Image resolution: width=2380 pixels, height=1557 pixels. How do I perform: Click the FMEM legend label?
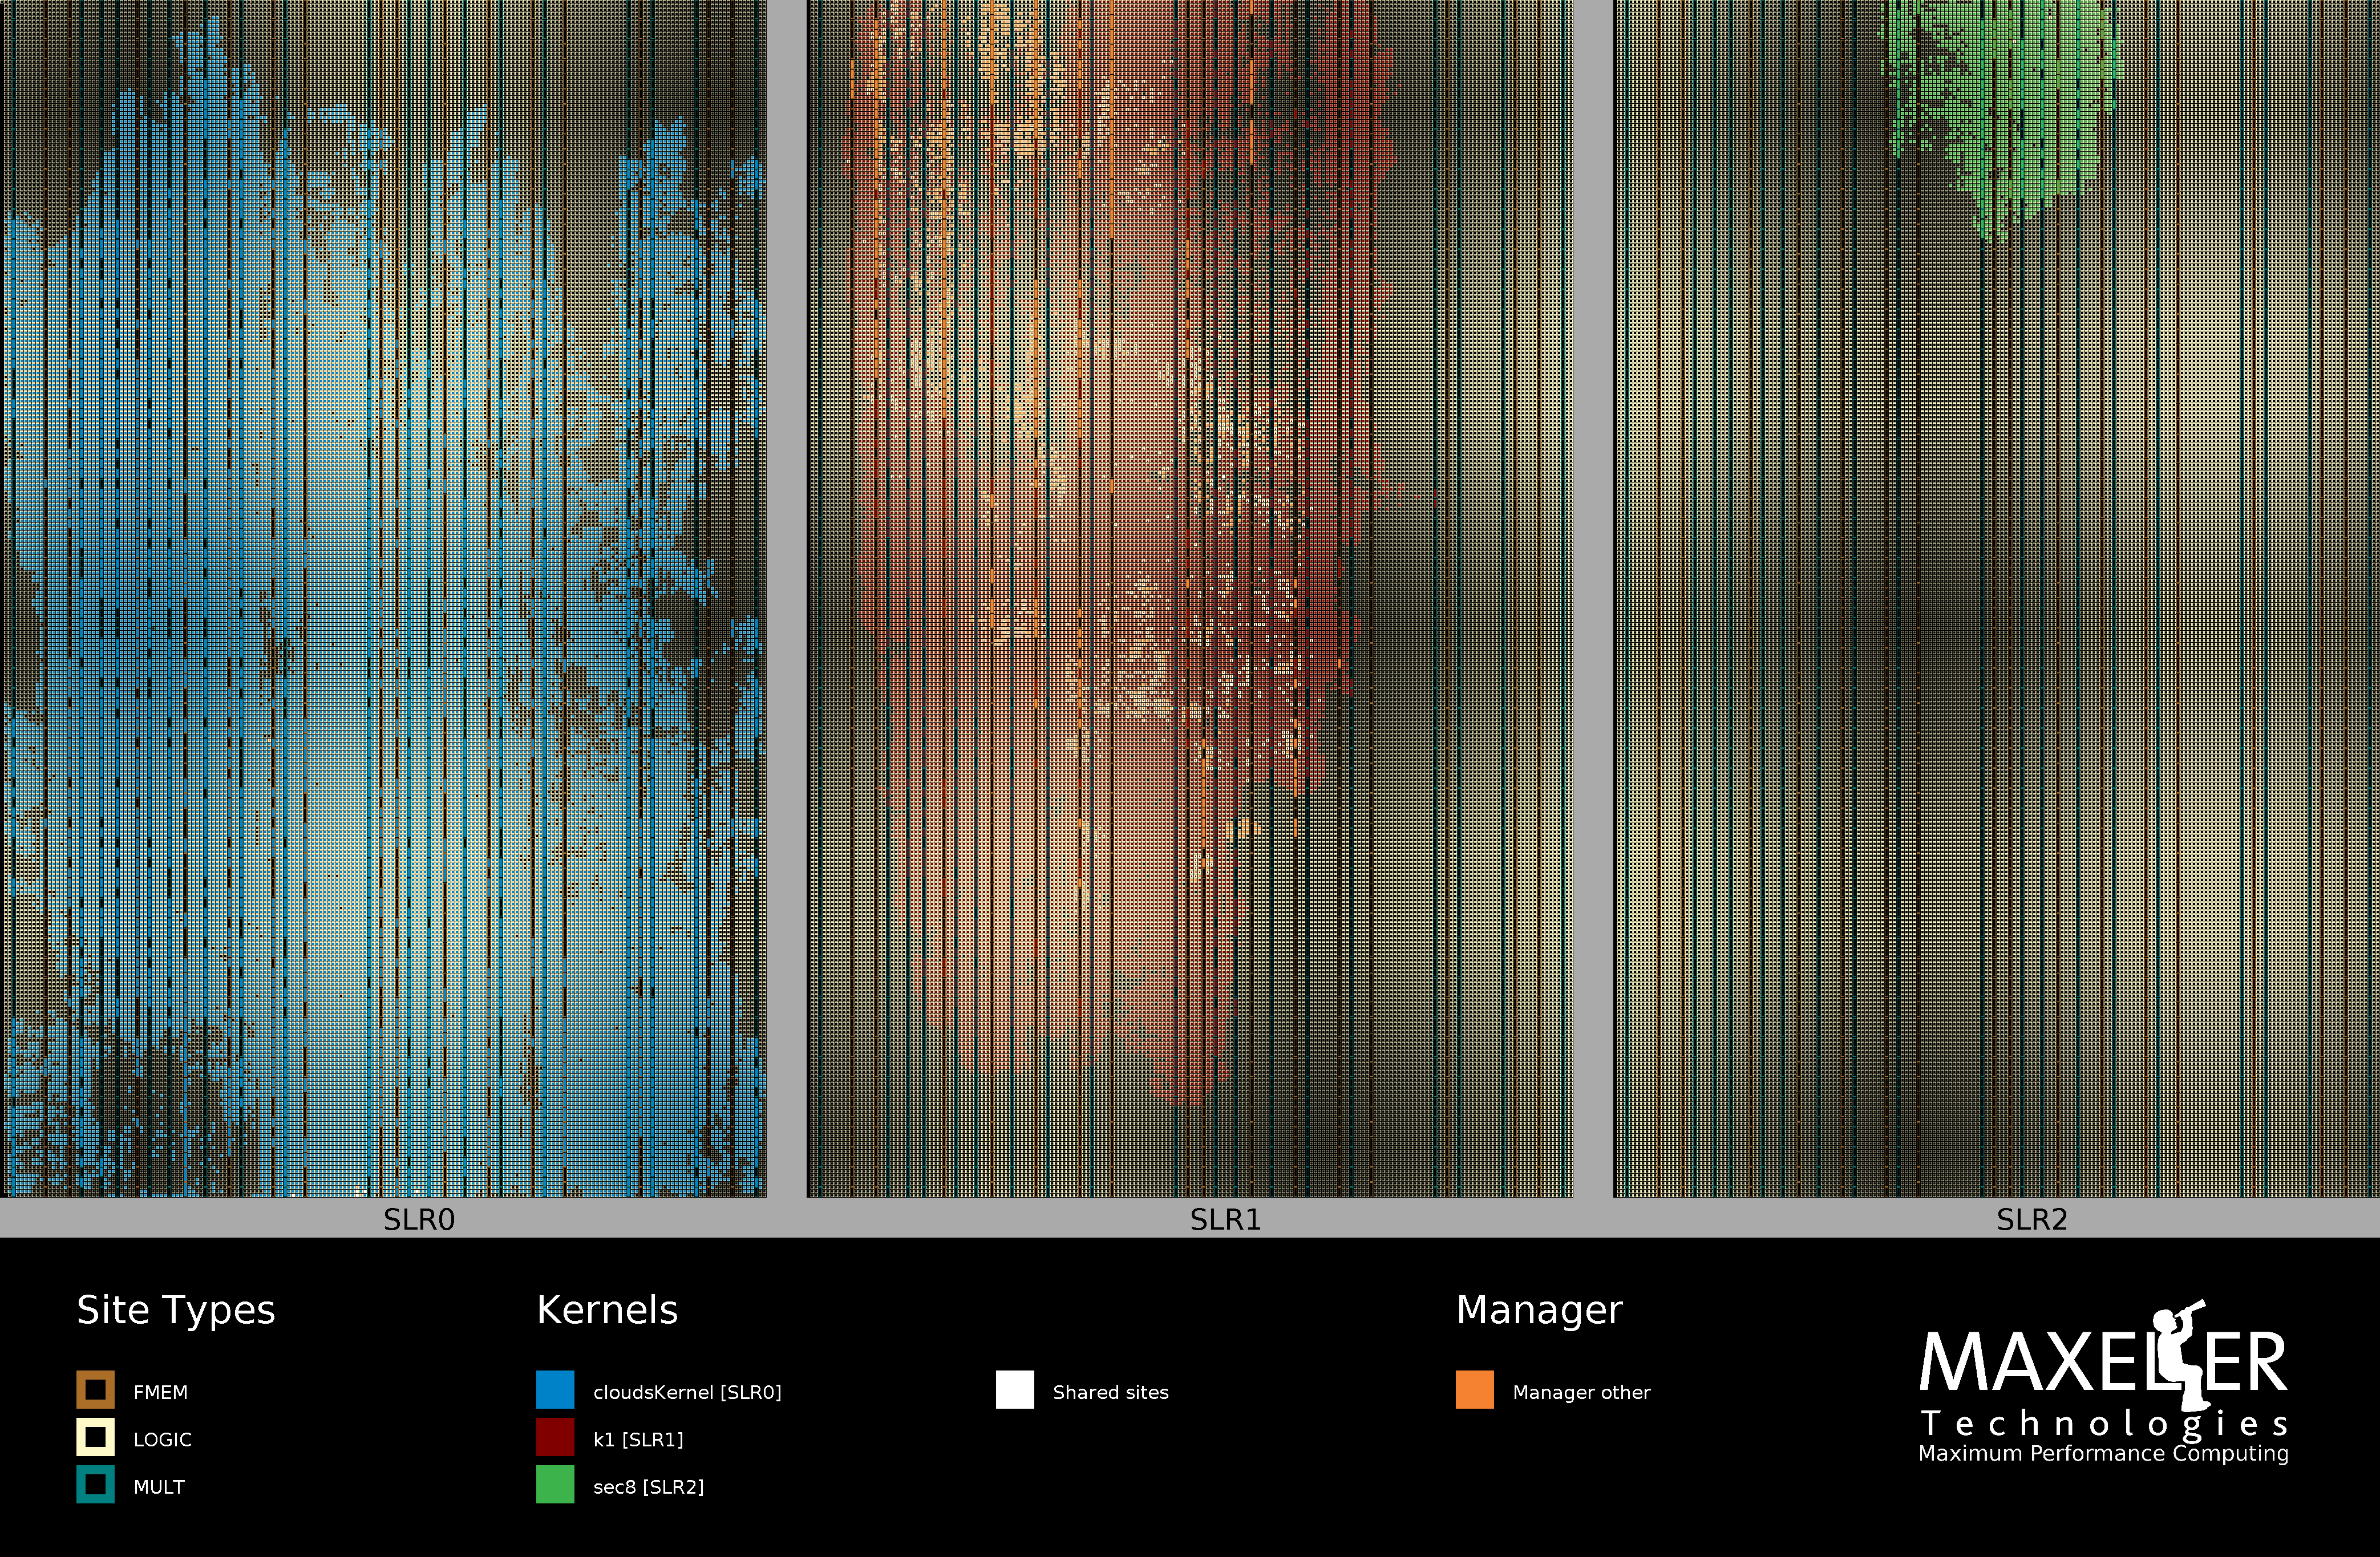pyautogui.click(x=160, y=1392)
